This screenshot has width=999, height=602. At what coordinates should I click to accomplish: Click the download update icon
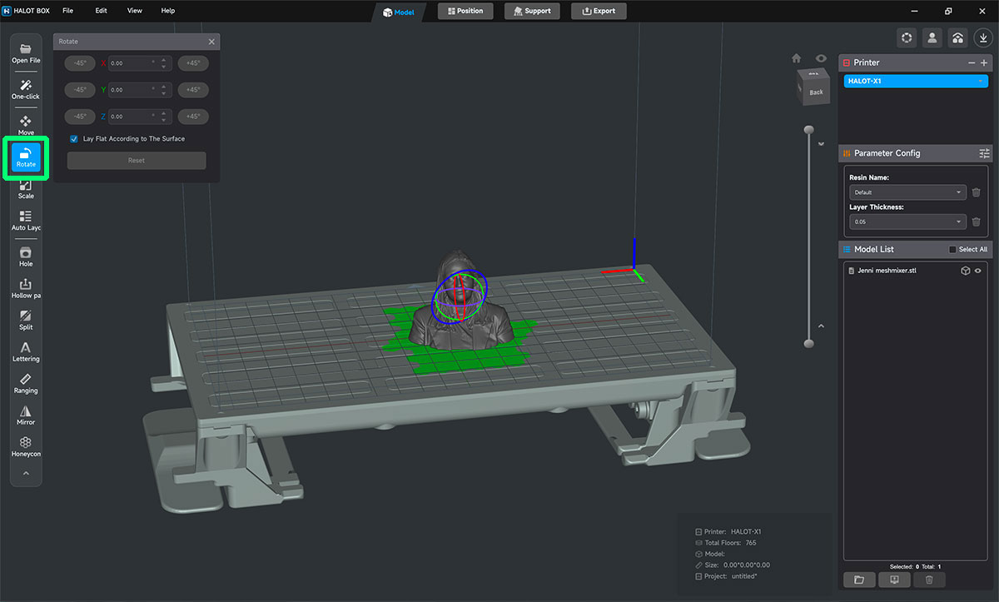[983, 37]
